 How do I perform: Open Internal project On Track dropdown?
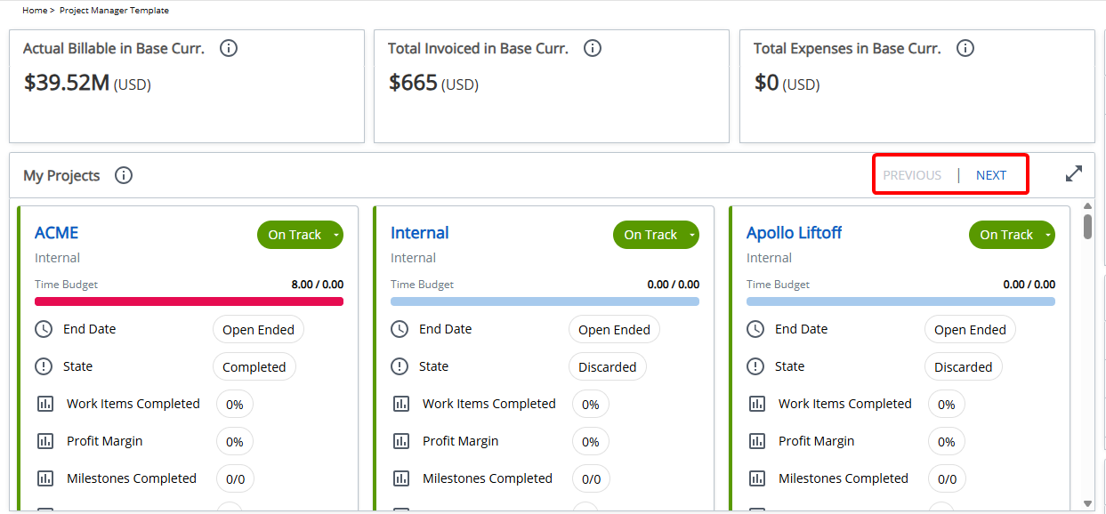point(691,235)
